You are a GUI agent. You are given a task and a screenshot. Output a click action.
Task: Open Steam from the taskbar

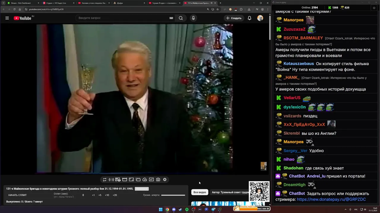[180, 209]
